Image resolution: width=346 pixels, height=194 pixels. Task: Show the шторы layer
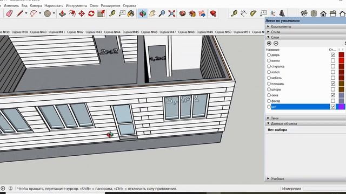(x=333, y=89)
